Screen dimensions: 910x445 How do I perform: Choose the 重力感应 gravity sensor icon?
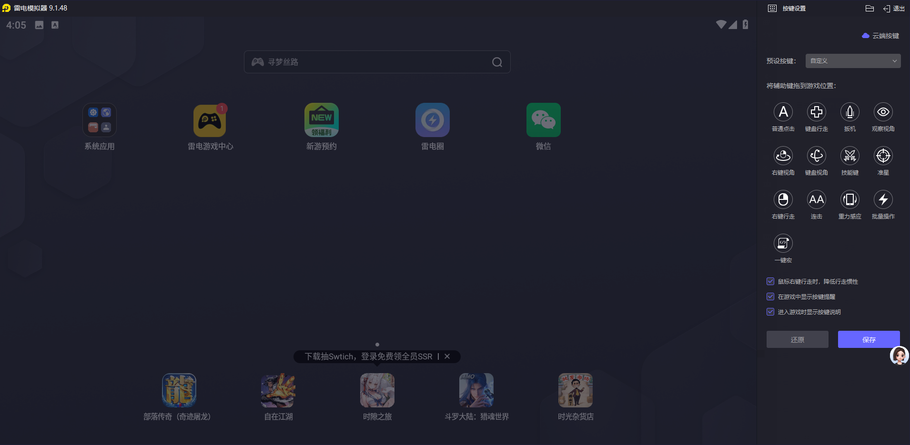(x=849, y=200)
